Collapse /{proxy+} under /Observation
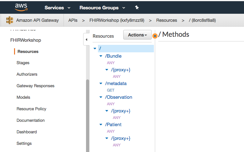 (107, 111)
